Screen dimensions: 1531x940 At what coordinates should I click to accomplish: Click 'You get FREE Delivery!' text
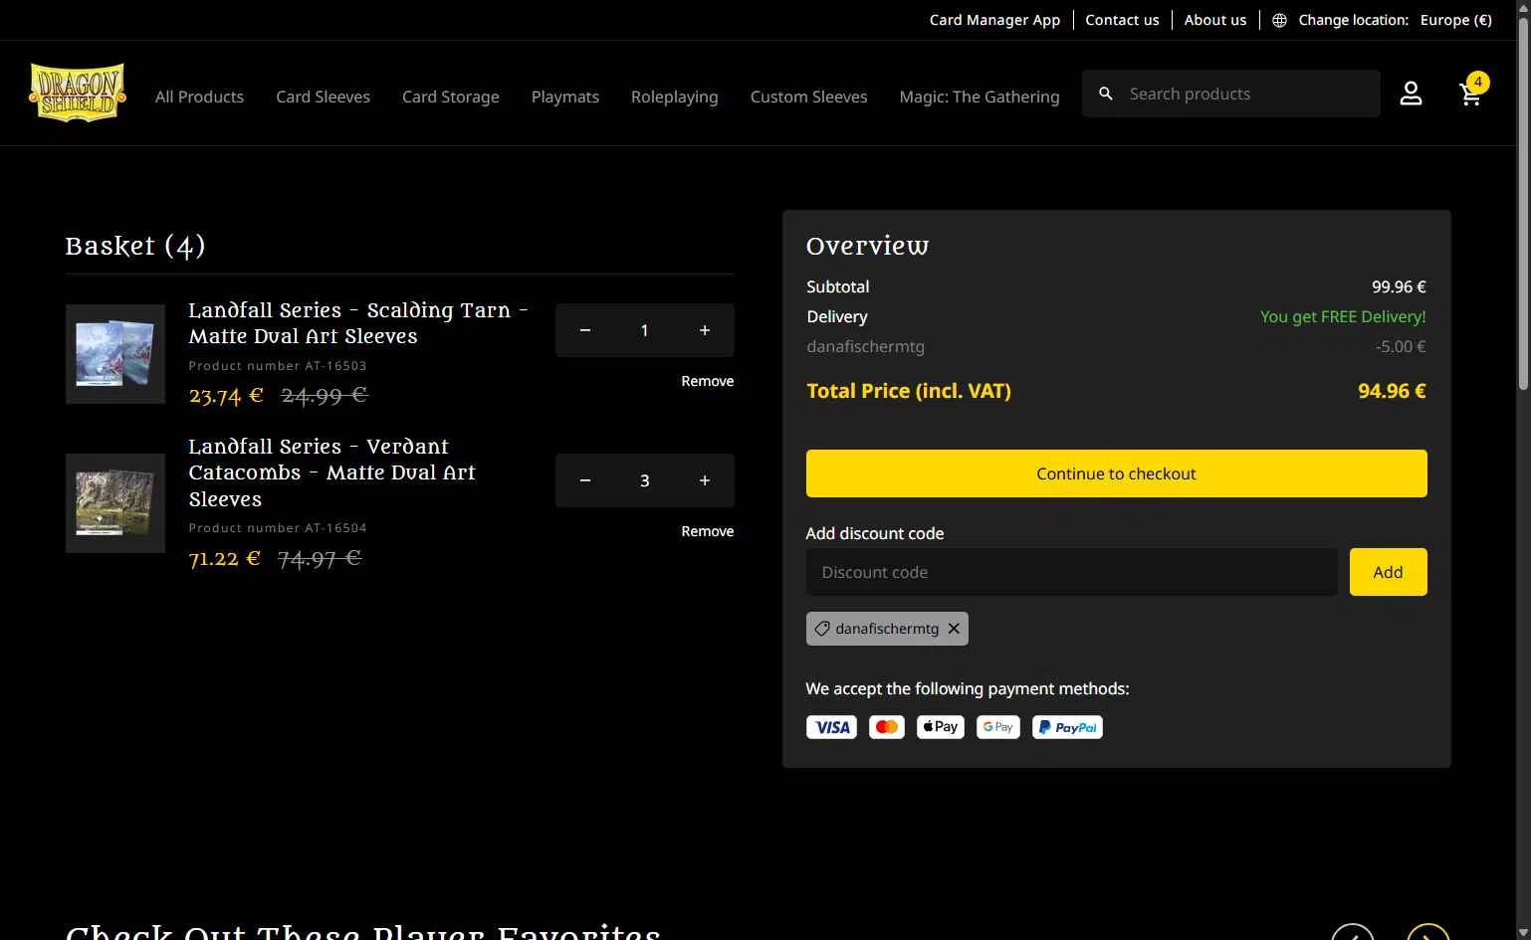click(x=1343, y=316)
